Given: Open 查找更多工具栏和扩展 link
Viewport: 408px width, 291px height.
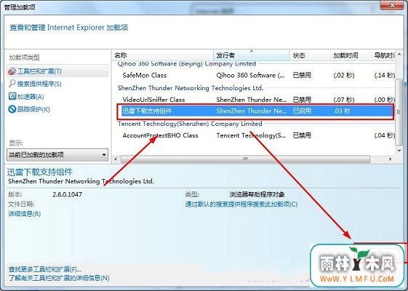Looking at the screenshot, I should tap(45, 269).
